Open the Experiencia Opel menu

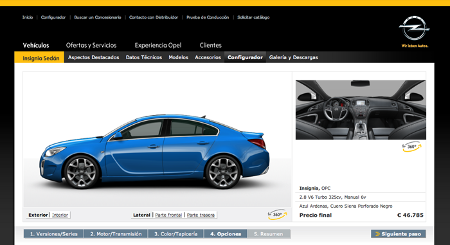[158, 45]
